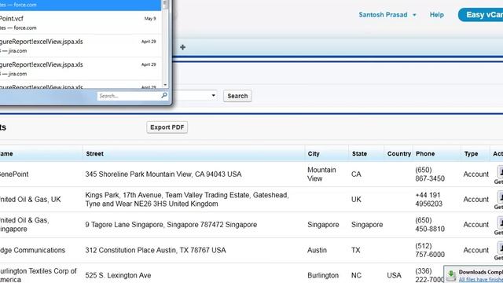
Task: Select the 312 Constitution Place Austin address
Action: (x=156, y=250)
